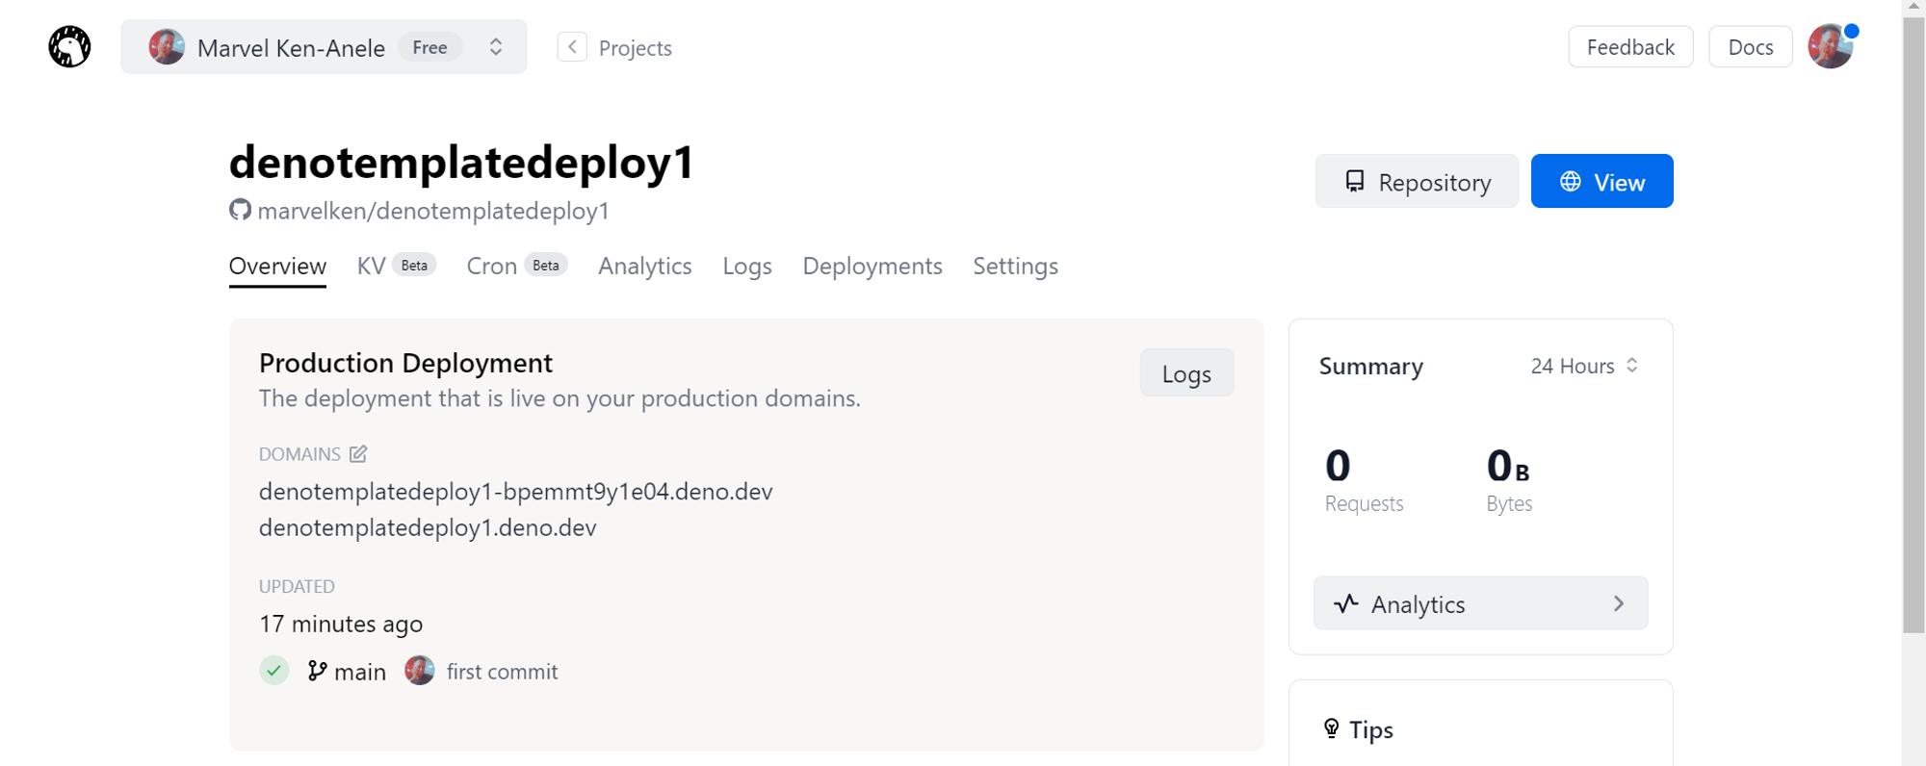Viewport: 1926px width, 766px height.
Task: Click the Tips lightbulb icon
Action: [x=1331, y=728]
